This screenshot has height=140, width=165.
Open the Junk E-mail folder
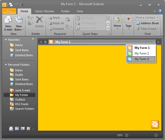[x=22, y=90]
